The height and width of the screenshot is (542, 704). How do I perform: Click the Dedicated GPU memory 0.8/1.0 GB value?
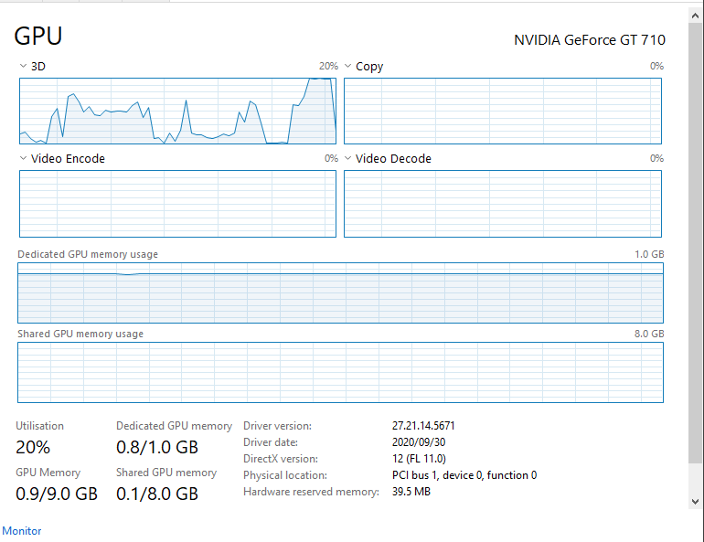(157, 447)
